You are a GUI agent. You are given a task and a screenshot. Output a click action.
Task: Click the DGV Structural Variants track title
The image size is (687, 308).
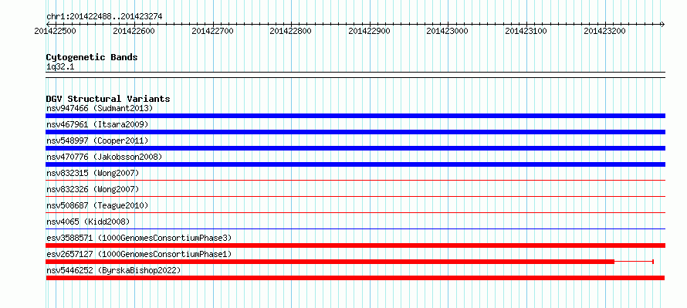tap(108, 99)
